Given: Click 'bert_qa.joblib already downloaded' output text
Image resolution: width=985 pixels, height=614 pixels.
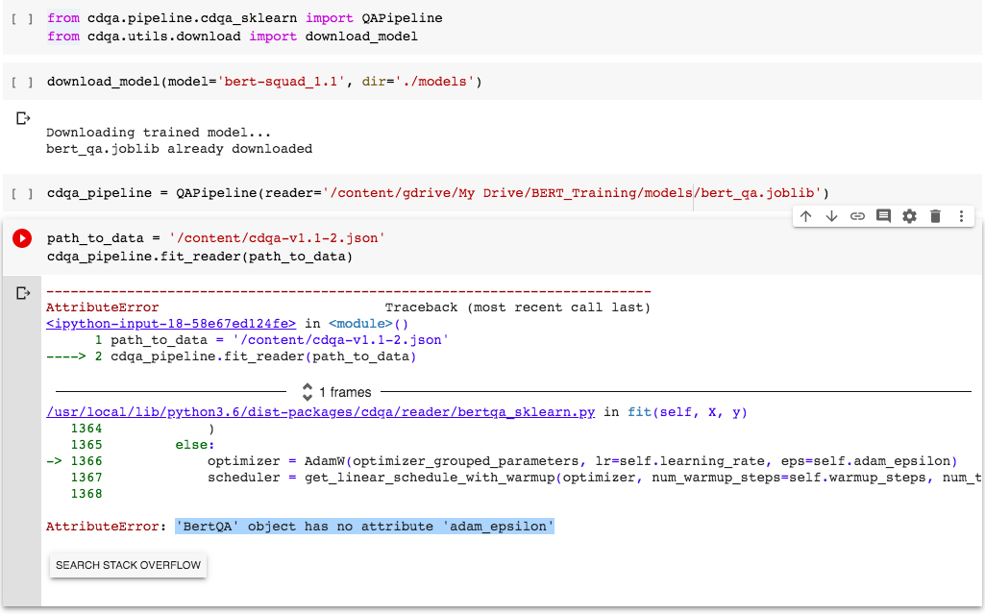Looking at the screenshot, I should 179,149.
